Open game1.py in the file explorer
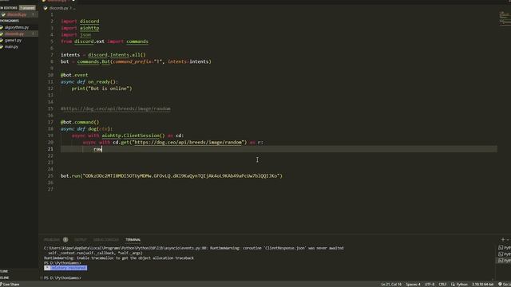511x287 pixels. pyautogui.click(x=13, y=41)
